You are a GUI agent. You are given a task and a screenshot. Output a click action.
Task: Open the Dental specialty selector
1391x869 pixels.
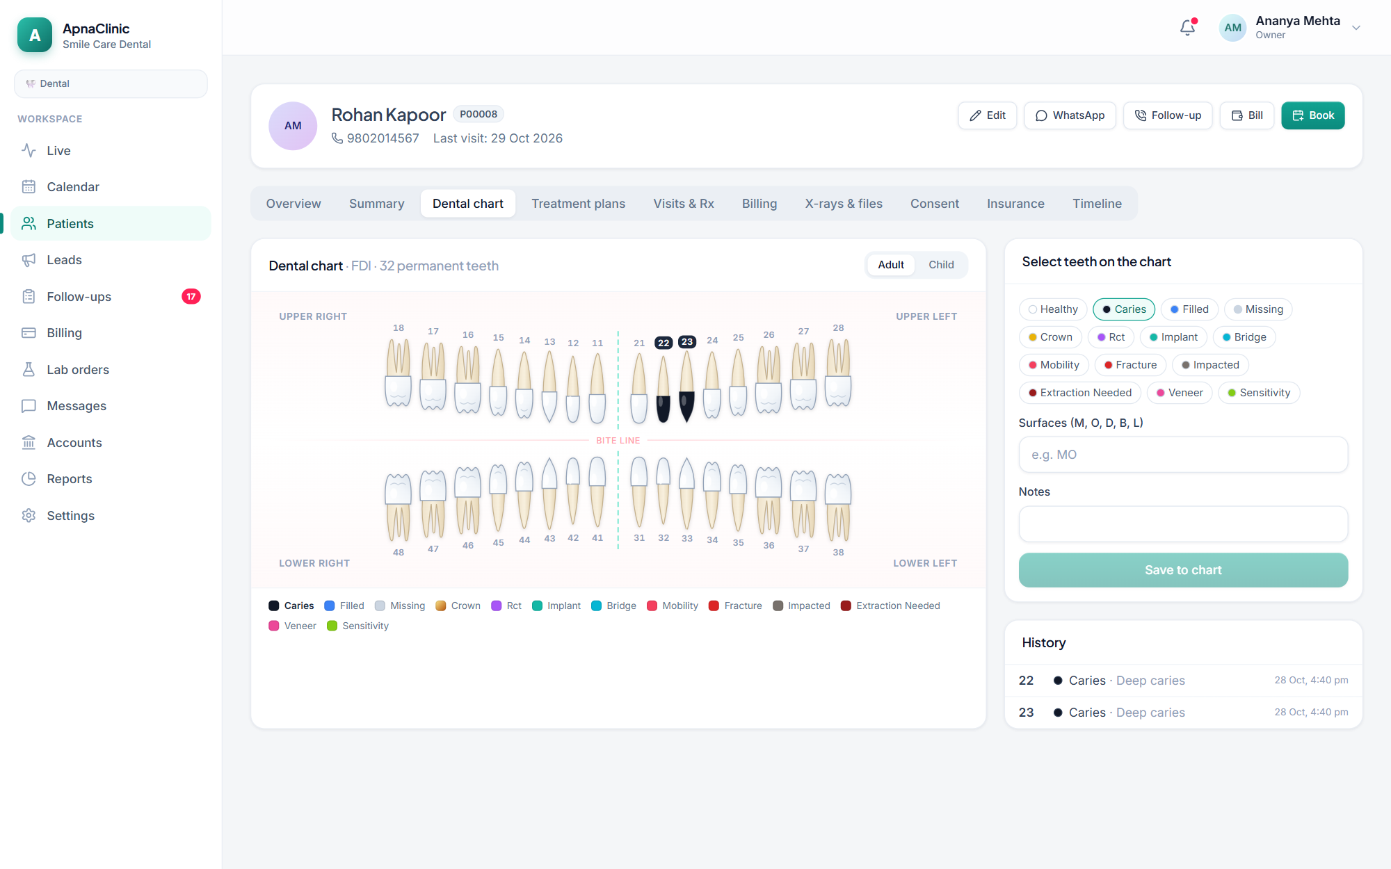[111, 83]
